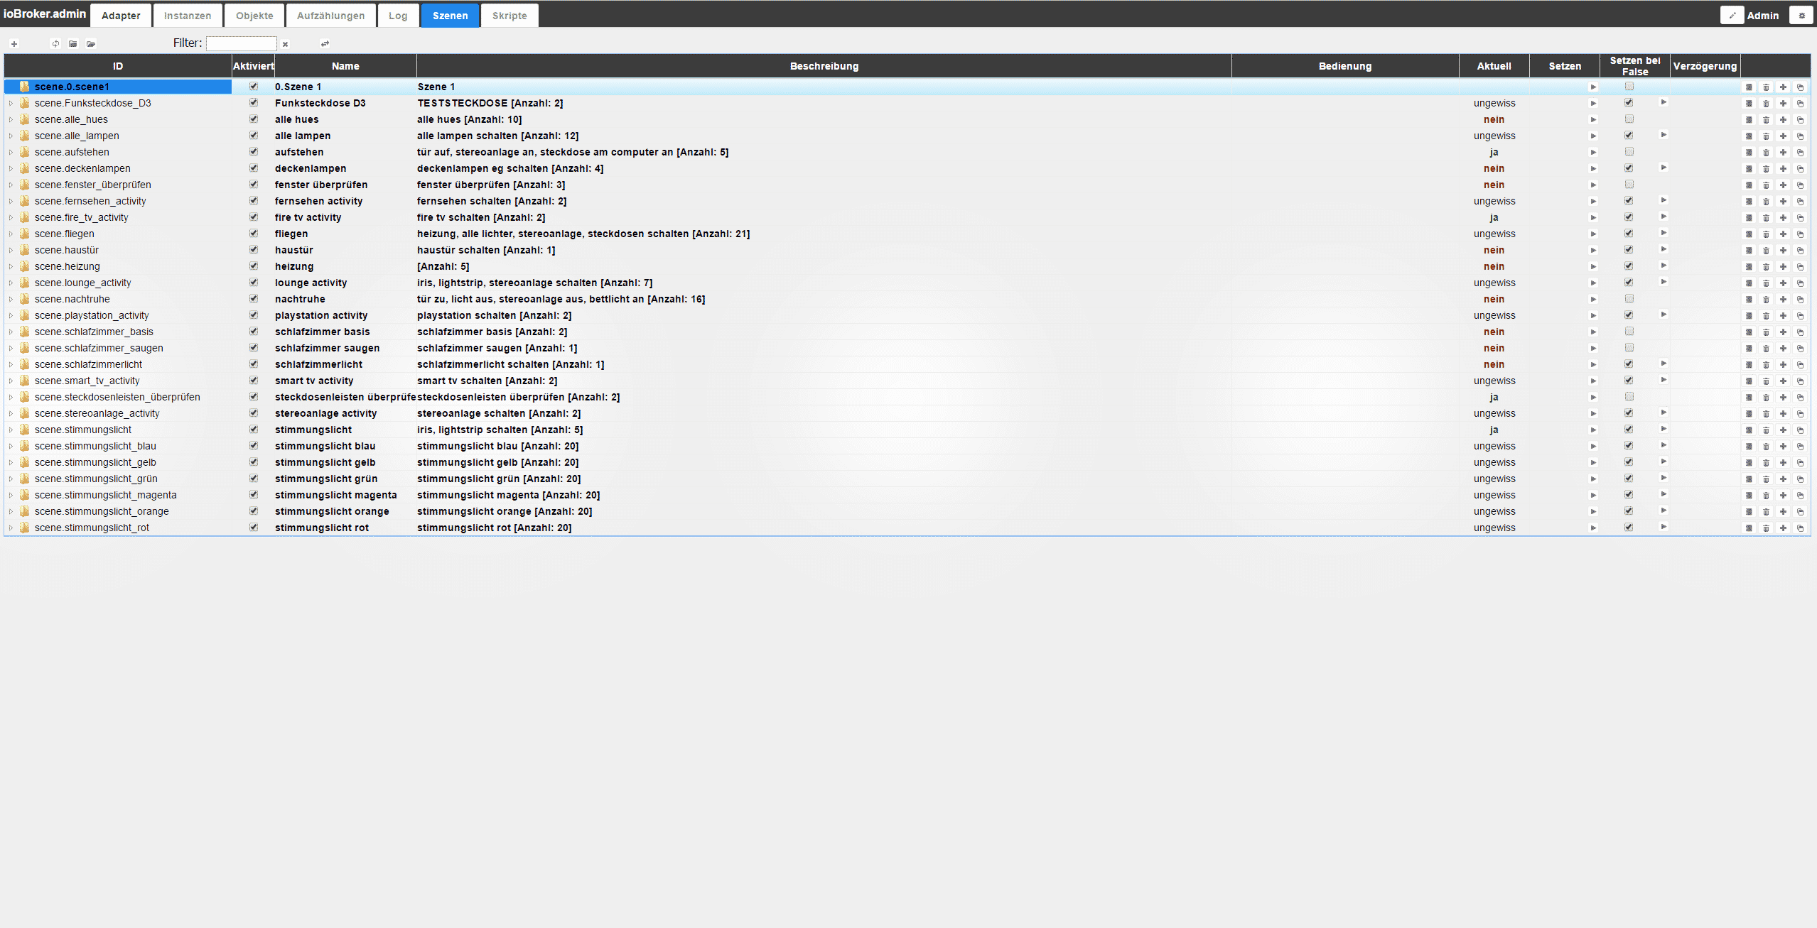The width and height of the screenshot is (1817, 928).
Task: Click the collapse all folders icon
Action: pos(73,44)
